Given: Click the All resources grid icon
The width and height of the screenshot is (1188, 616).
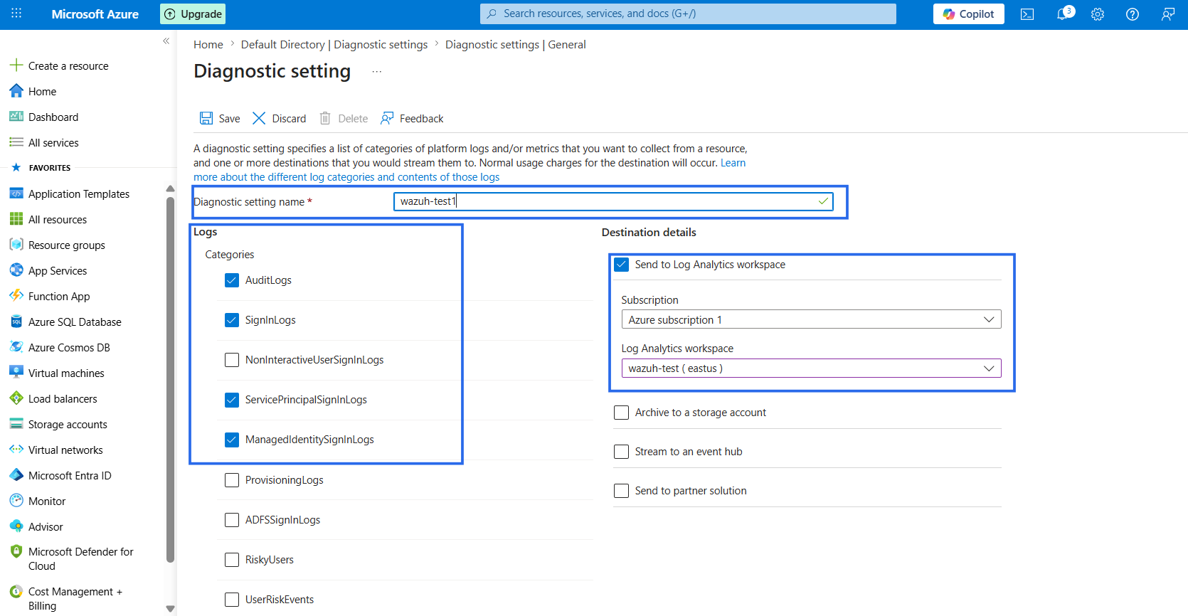Looking at the screenshot, I should 16,219.
